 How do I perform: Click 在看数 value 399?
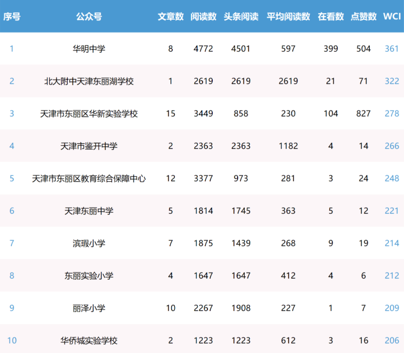coord(331,49)
